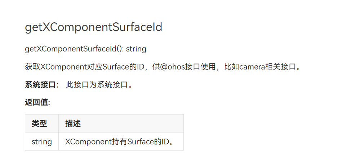Click 相关接口 at the description's end
The image size is (356, 157).
(281, 67)
